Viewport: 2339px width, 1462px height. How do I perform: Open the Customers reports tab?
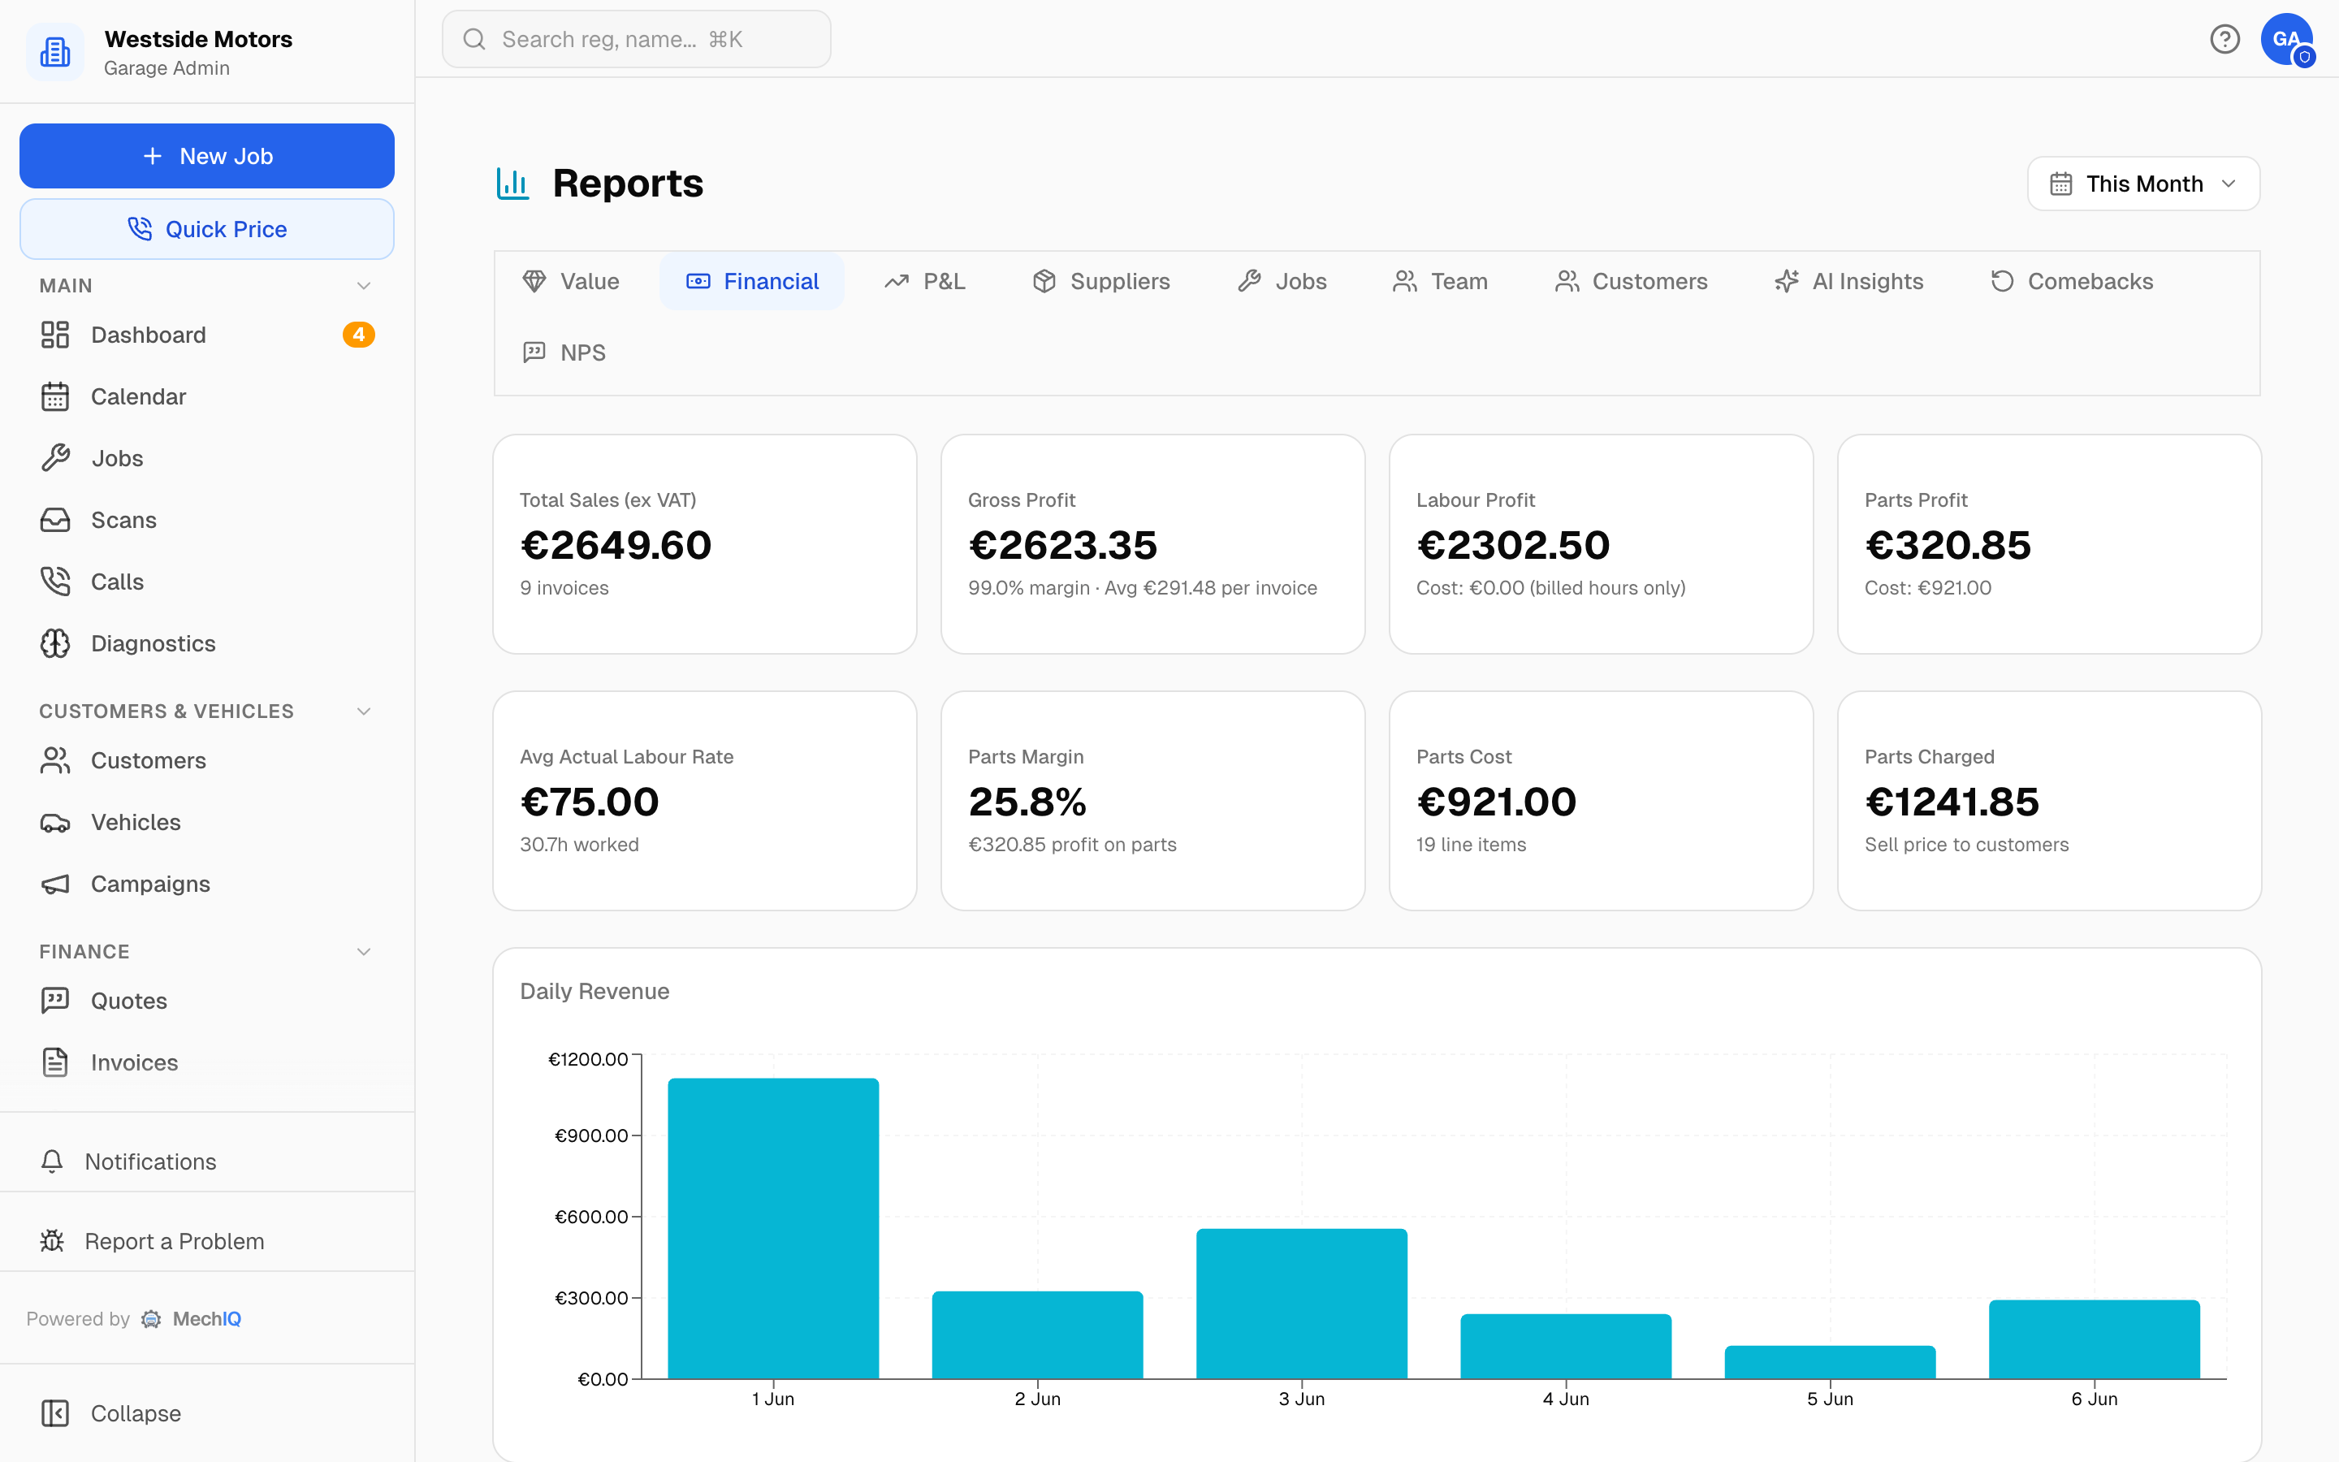click(x=1631, y=281)
